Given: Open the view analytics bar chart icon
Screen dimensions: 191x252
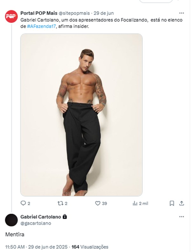Looking at the screenshot, I should click(135, 203).
